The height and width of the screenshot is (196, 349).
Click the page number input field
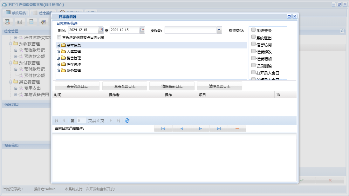point(81,121)
